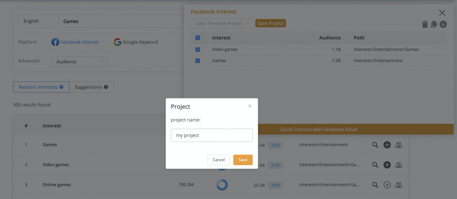Select the Google Keyword platform link
457x199 pixels.
[x=136, y=42]
